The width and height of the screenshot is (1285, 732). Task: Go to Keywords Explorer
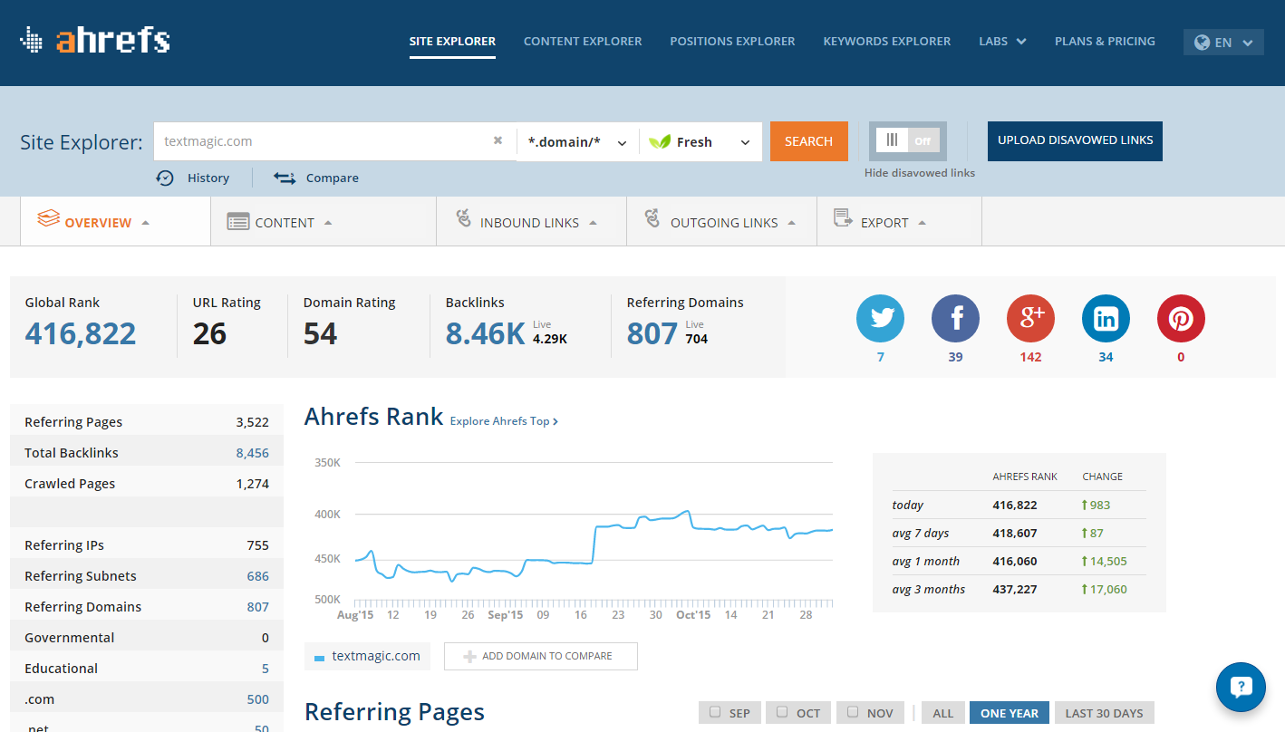pyautogui.click(x=887, y=41)
